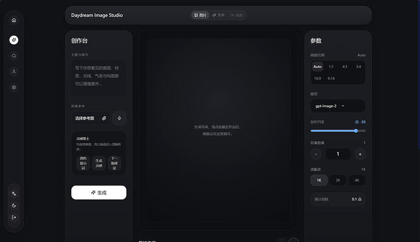Open the settings gear icon in sidebar
This screenshot has width=420, height=242.
(x=14, y=88)
